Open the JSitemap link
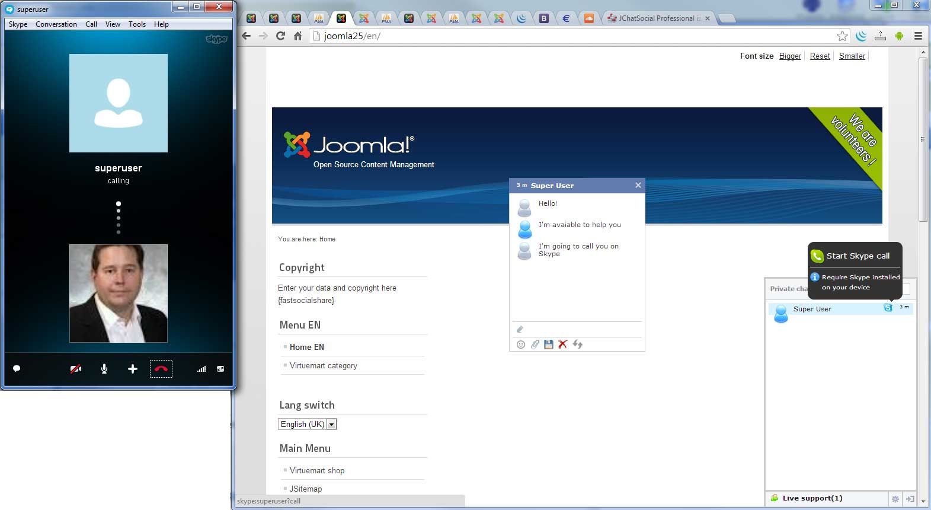 (x=306, y=489)
